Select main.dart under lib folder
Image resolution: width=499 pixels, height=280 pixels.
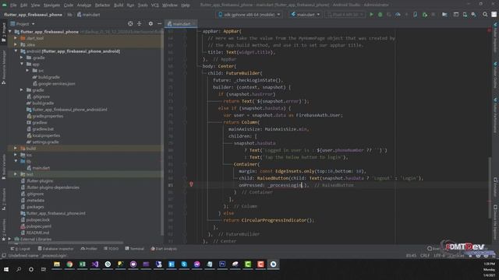[x=41, y=168]
